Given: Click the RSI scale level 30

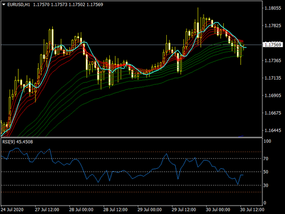Looking at the screenshot, I should tap(266, 185).
